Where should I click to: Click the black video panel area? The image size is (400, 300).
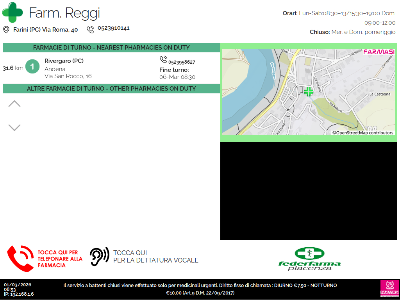click(x=310, y=191)
